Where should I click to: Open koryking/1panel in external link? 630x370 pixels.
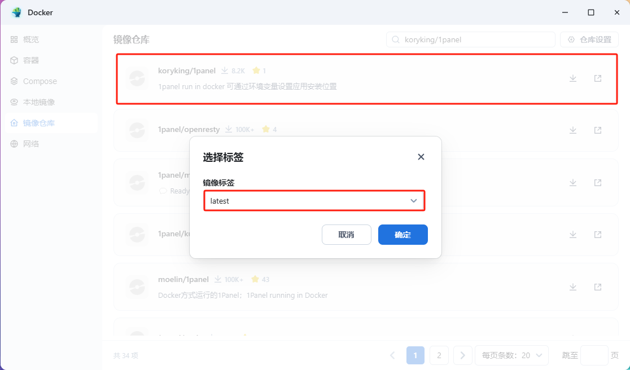coord(598,78)
